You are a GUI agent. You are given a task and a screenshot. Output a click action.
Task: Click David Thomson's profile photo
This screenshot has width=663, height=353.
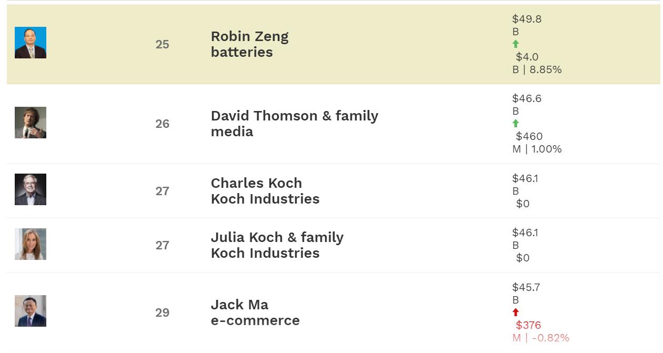click(x=31, y=123)
